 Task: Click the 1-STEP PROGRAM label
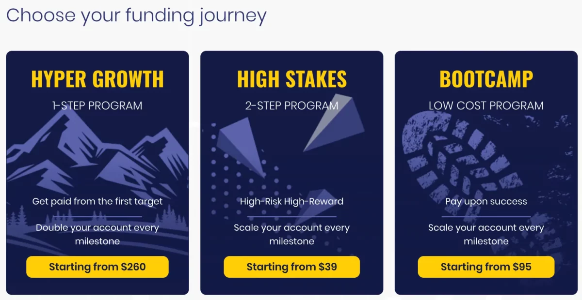[97, 105]
